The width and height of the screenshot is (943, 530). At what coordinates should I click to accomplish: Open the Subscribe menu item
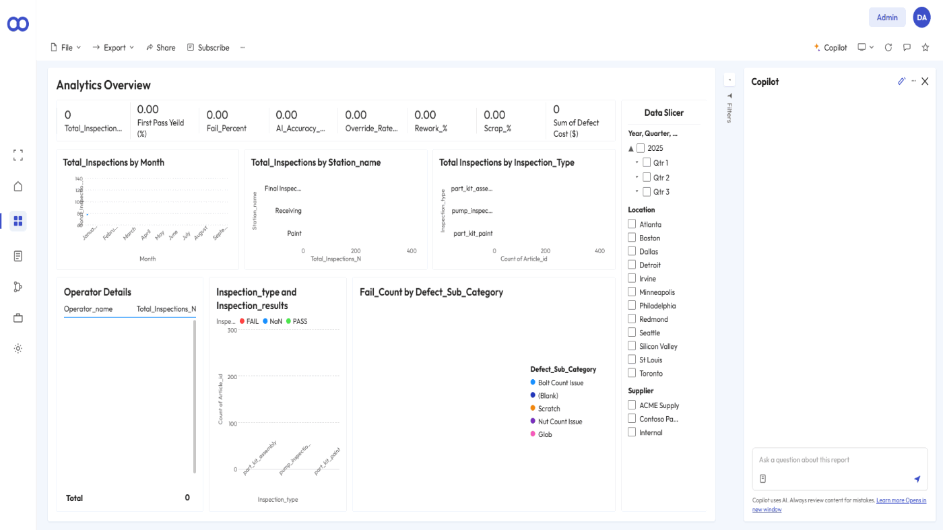[208, 47]
